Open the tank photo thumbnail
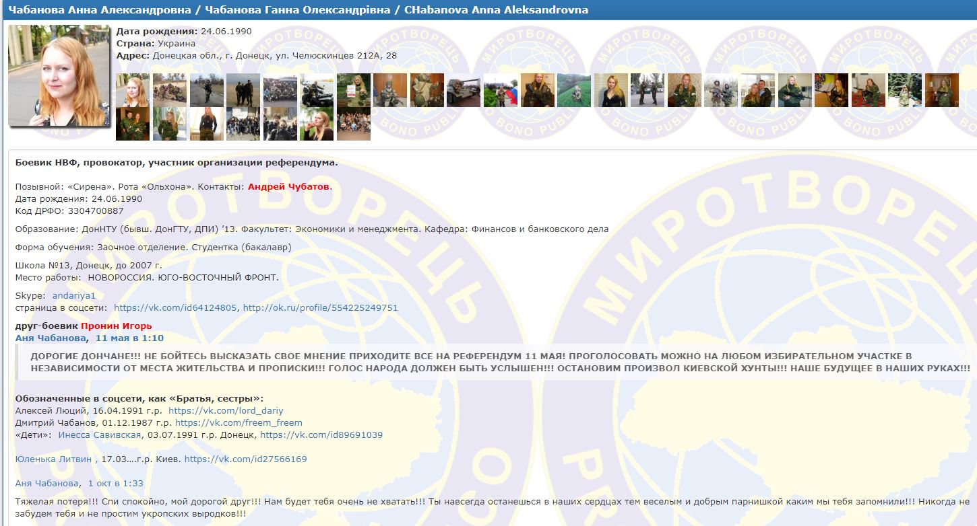 point(464,90)
